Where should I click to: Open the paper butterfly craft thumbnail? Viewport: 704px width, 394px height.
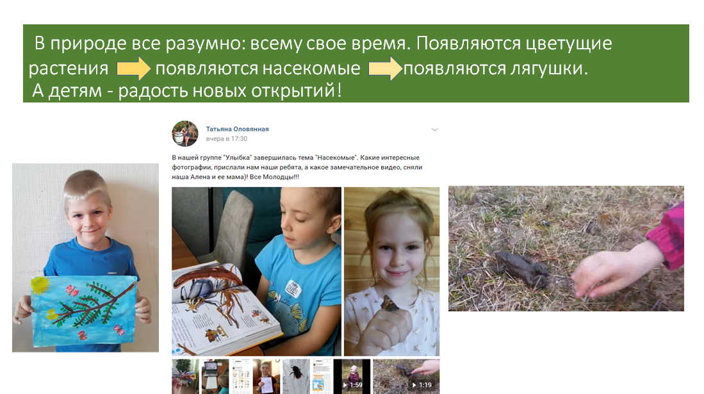(185, 377)
